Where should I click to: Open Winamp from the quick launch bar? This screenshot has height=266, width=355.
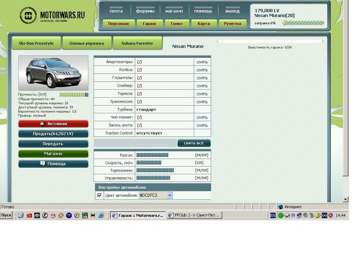tap(61, 215)
